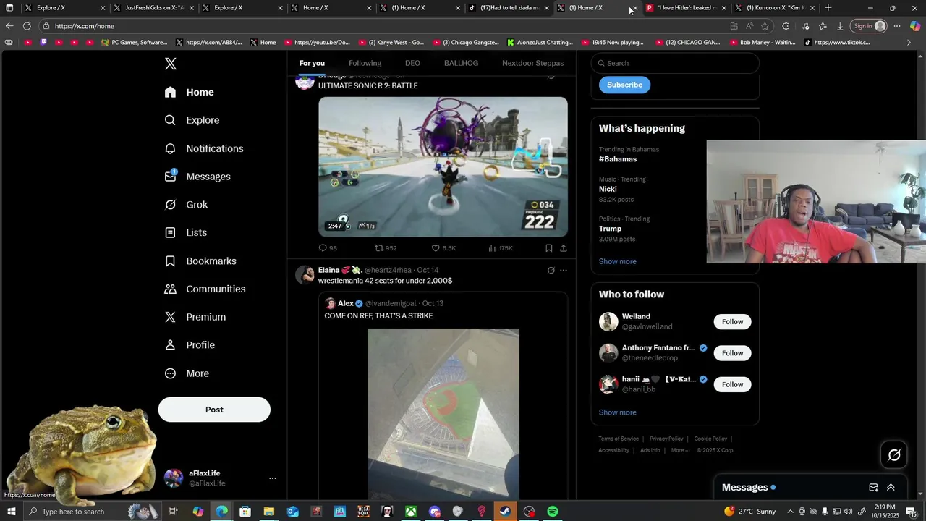
Task: Click the Windows Start button
Action: [x=11, y=512]
